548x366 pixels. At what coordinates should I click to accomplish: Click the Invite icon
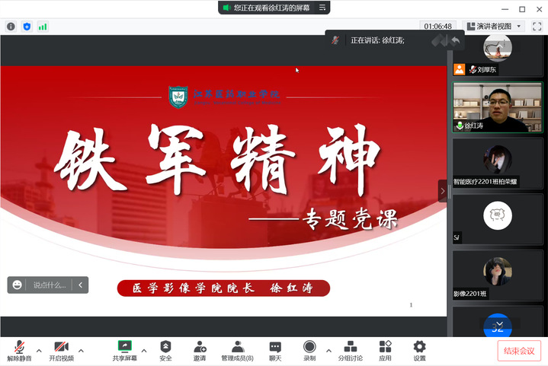[x=199, y=347]
